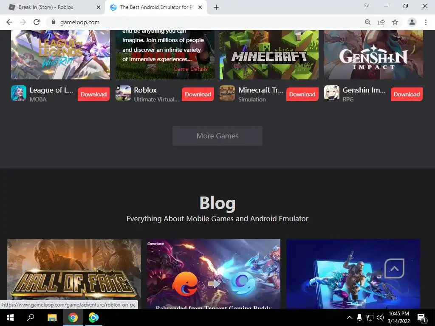Image resolution: width=435 pixels, height=326 pixels.
Task: Open the League of Legends Wild Rift banner
Action: pos(60,55)
